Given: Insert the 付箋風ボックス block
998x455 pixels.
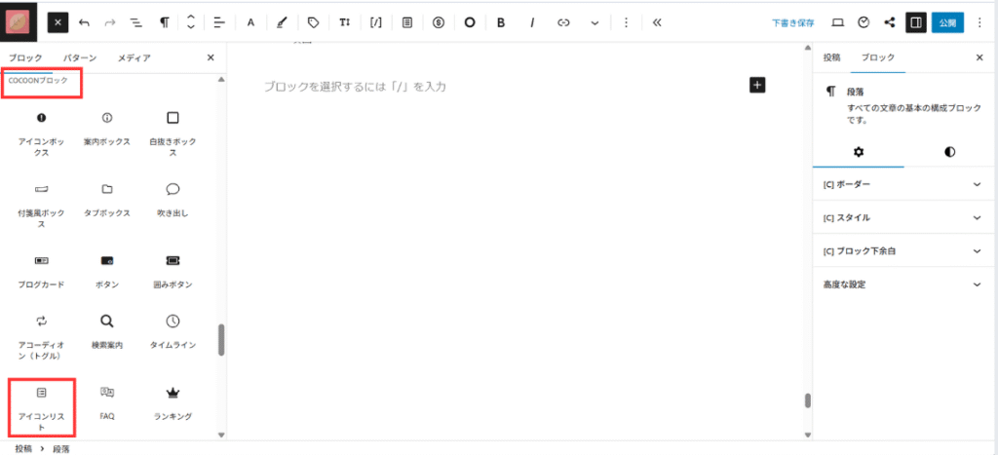Looking at the screenshot, I should 41,205.
